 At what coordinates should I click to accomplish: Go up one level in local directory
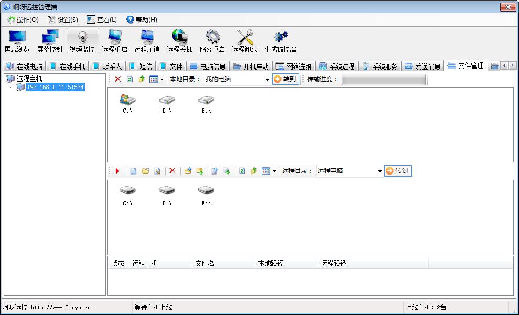coord(142,79)
